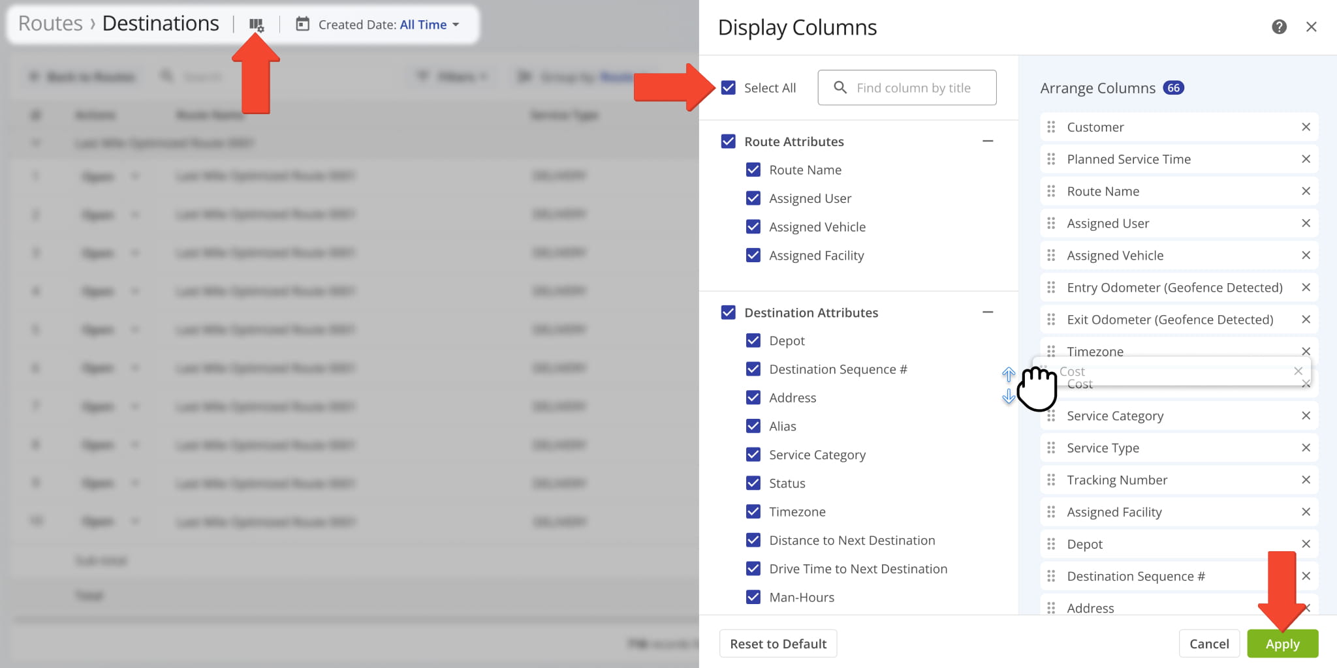This screenshot has height=668, width=1337.
Task: Click the calendar icon next to Created Date
Action: tap(302, 24)
